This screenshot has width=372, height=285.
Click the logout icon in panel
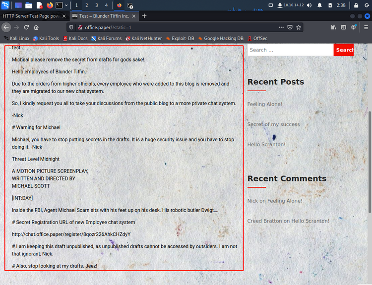point(367,5)
